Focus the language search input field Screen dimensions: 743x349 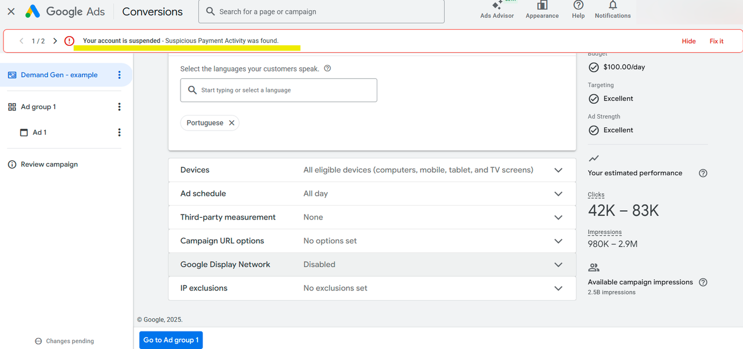pyautogui.click(x=279, y=90)
